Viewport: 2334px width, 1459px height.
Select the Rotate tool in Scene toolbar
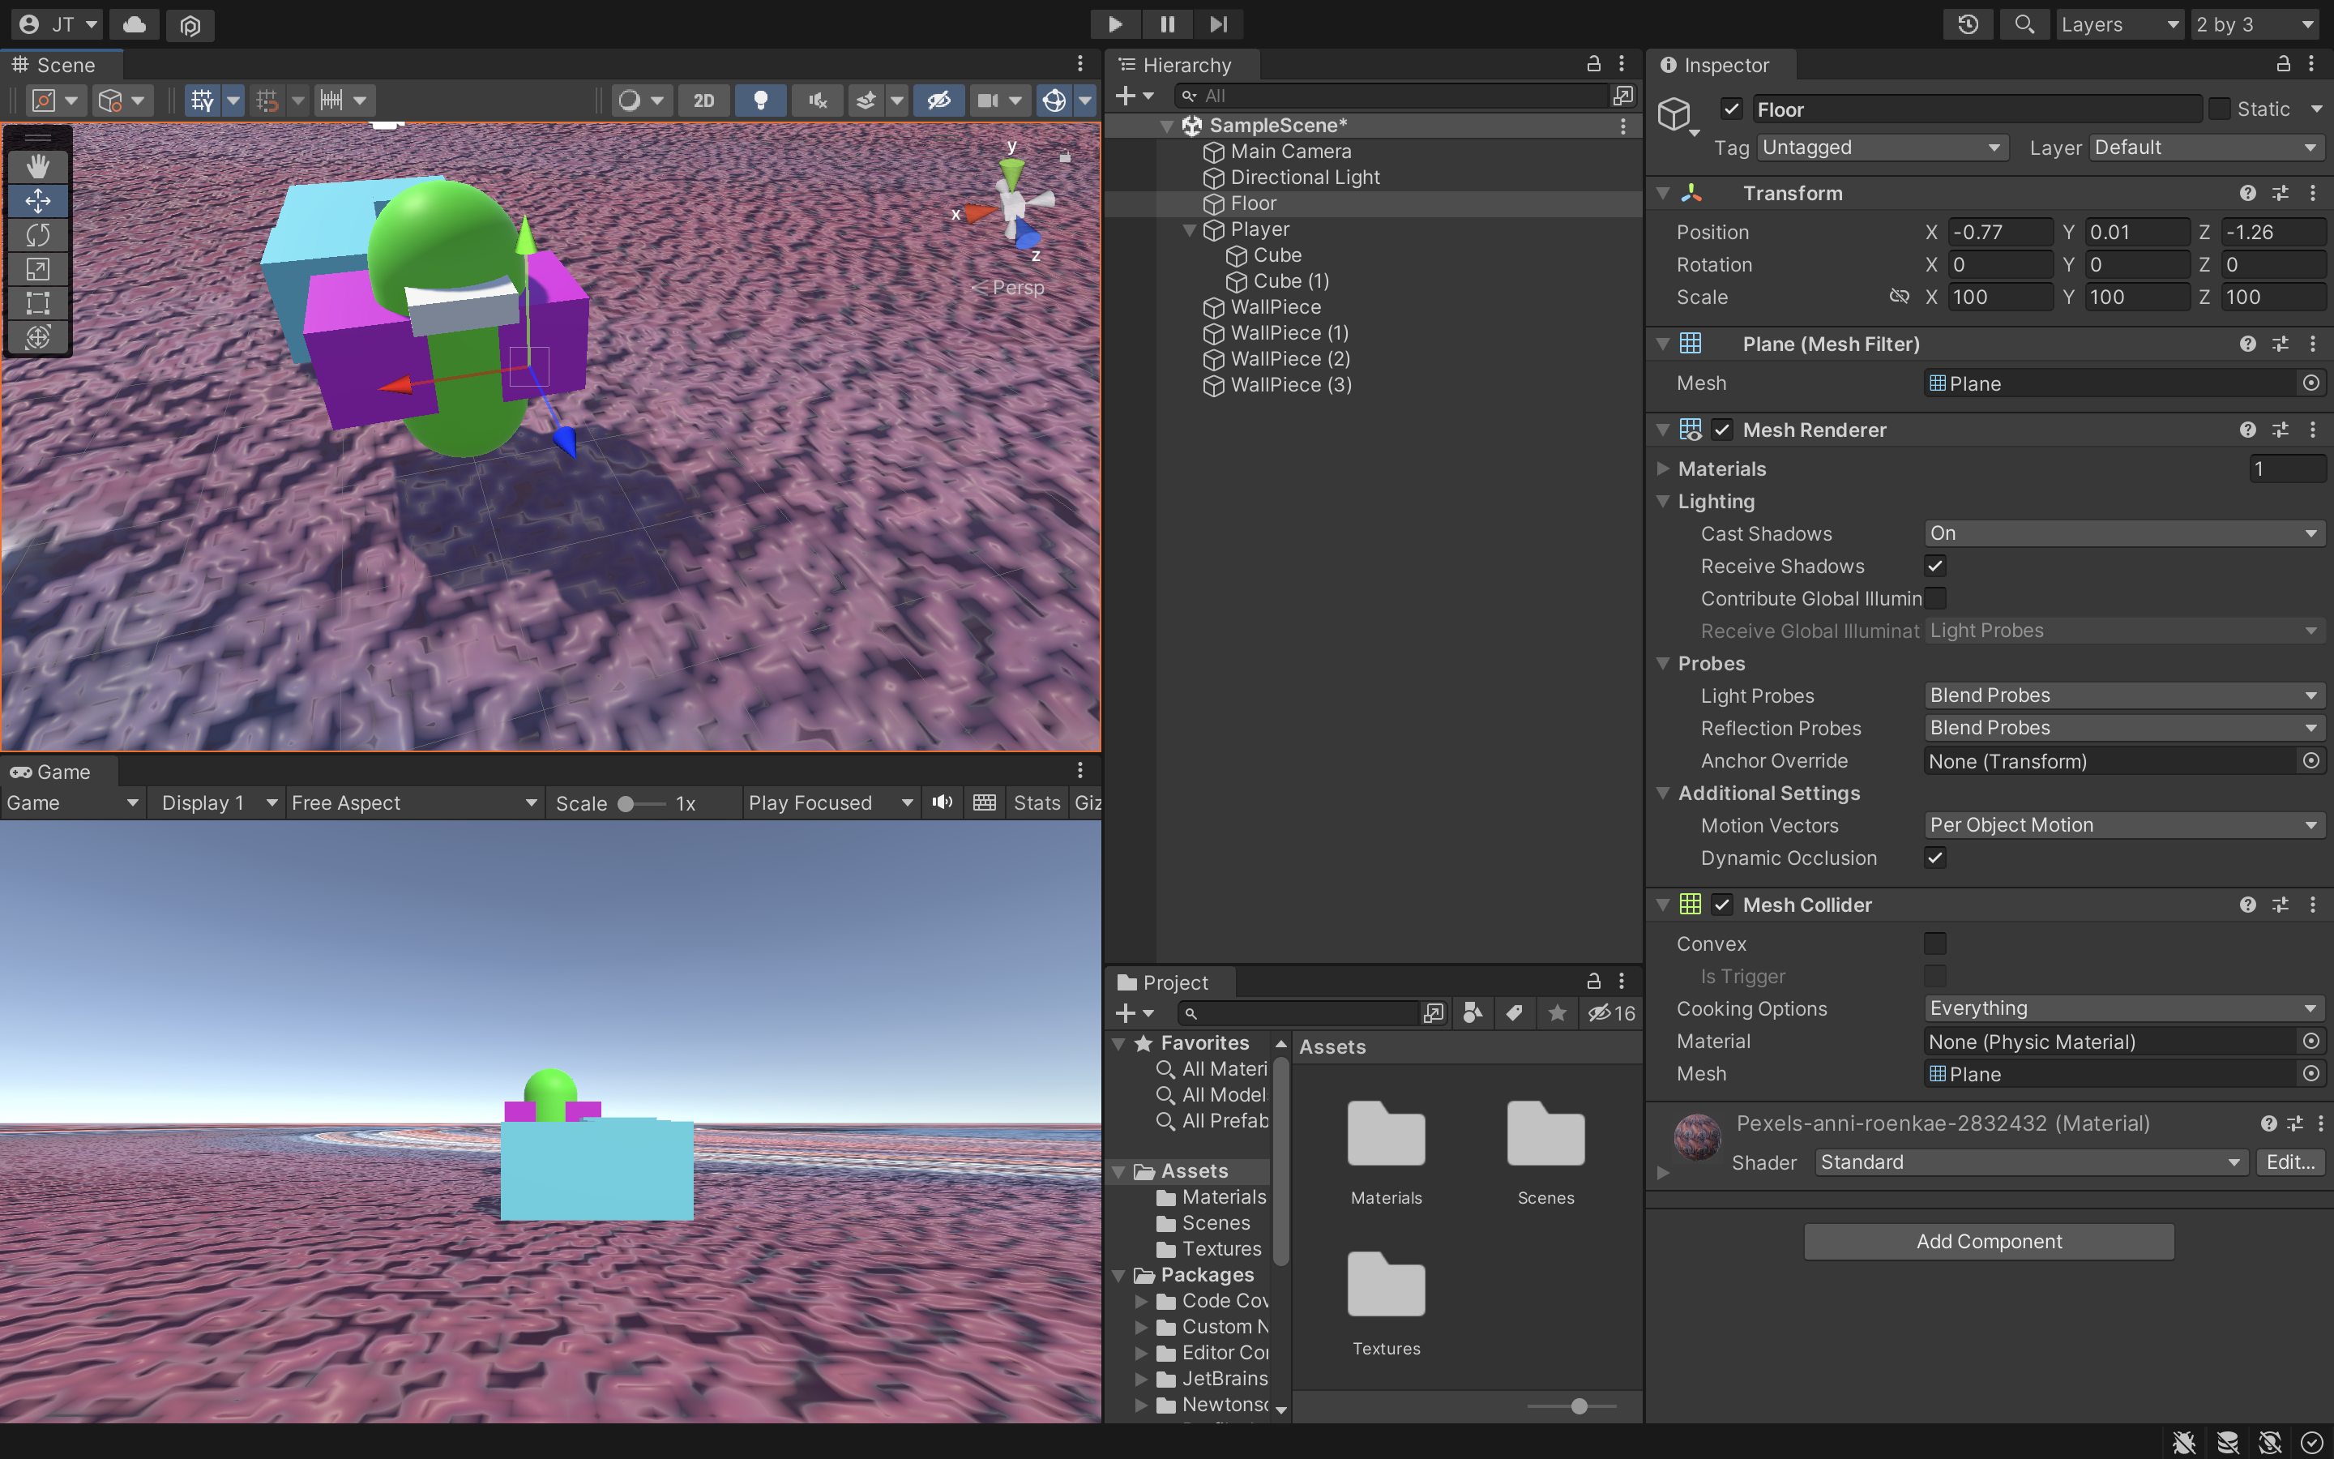pyautogui.click(x=37, y=234)
